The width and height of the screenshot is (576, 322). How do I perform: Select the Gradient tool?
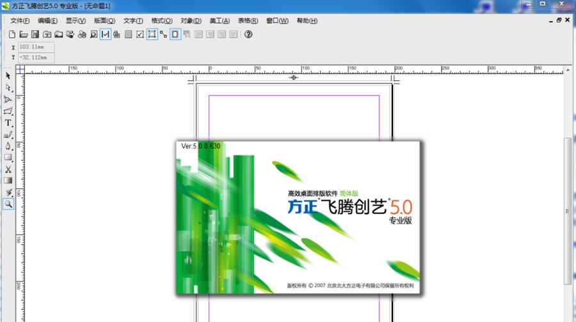point(8,180)
